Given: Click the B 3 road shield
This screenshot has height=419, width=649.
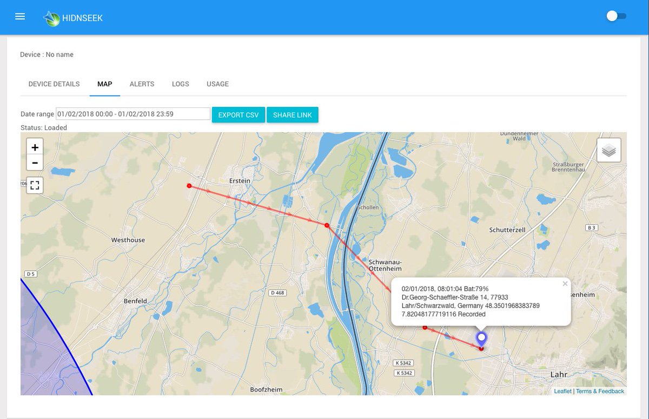Looking at the screenshot, I should 591,228.
